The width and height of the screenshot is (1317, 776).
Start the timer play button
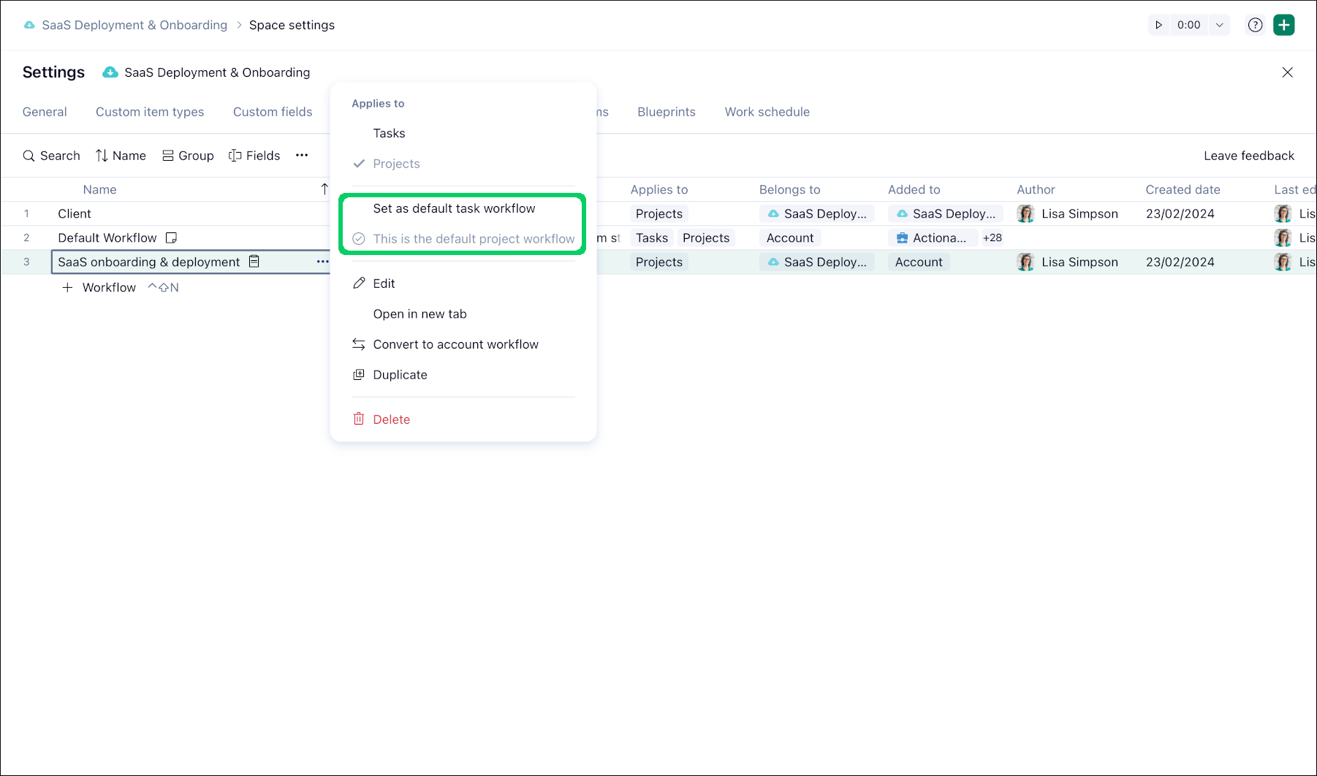[1158, 25]
